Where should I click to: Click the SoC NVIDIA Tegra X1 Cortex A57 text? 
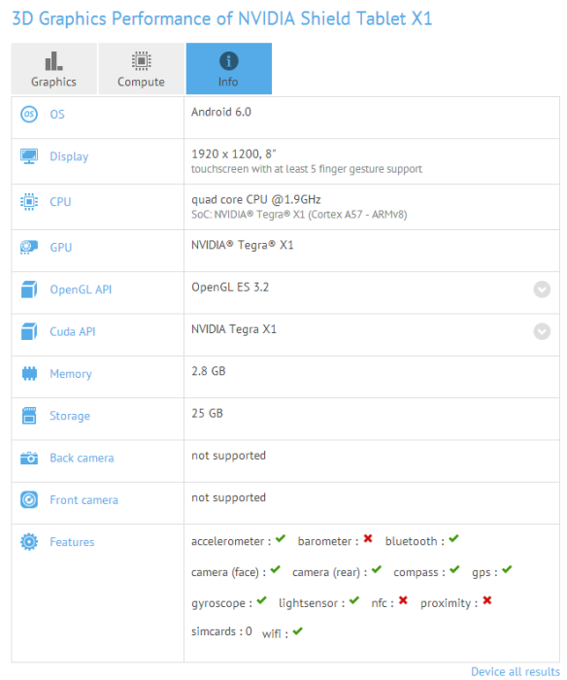[299, 215]
